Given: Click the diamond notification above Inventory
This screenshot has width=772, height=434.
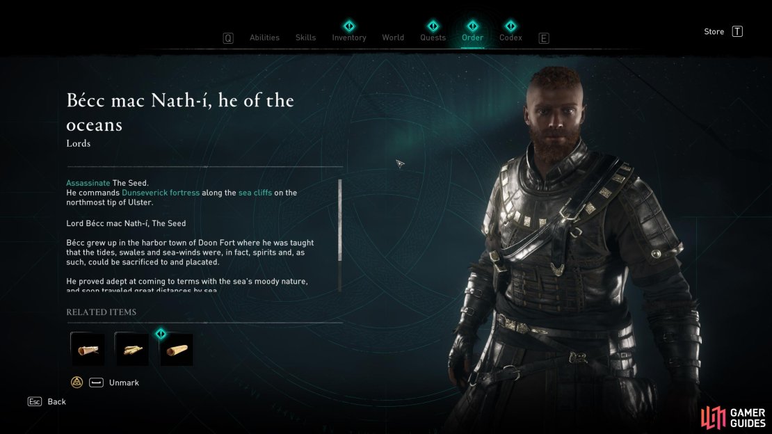Looking at the screenshot, I should tap(349, 26).
